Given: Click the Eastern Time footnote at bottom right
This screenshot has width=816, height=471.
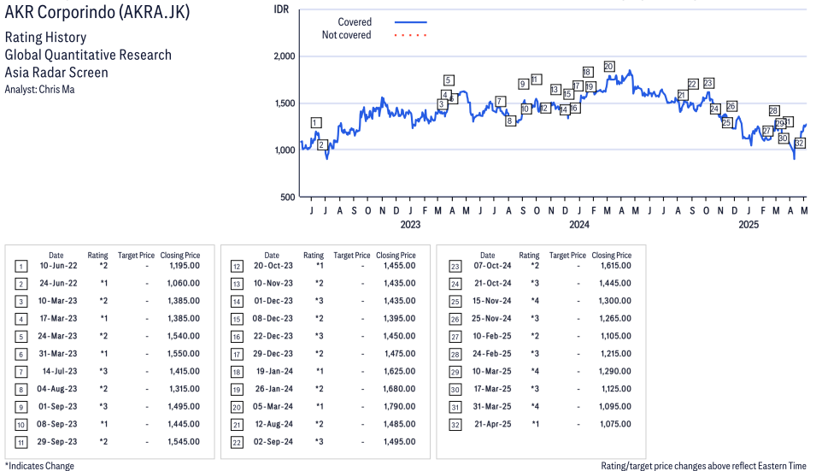Looking at the screenshot, I should point(703,466).
